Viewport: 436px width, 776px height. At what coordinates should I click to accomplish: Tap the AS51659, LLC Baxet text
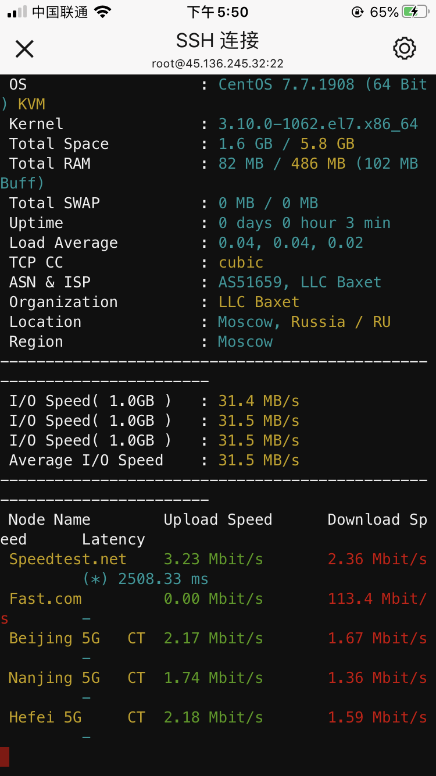tap(299, 282)
